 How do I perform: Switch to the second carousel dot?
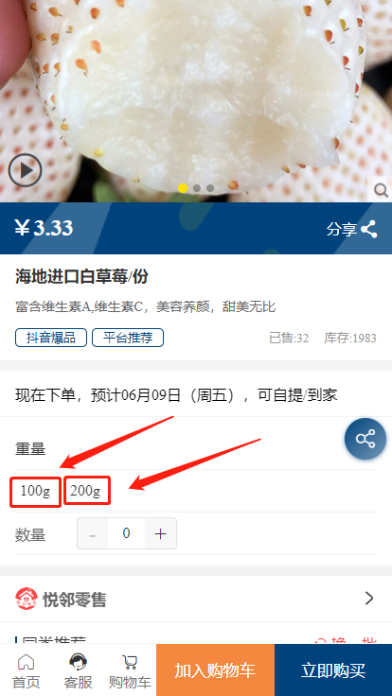196,188
